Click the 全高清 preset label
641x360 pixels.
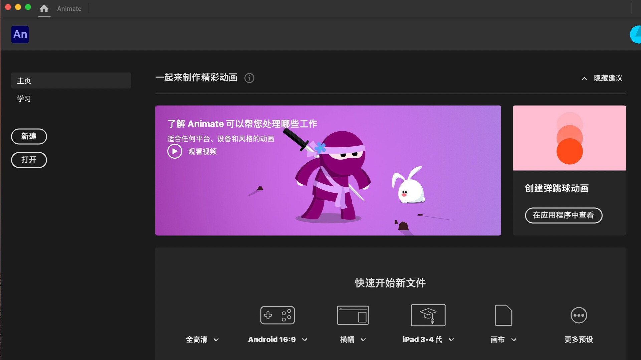pyautogui.click(x=197, y=339)
